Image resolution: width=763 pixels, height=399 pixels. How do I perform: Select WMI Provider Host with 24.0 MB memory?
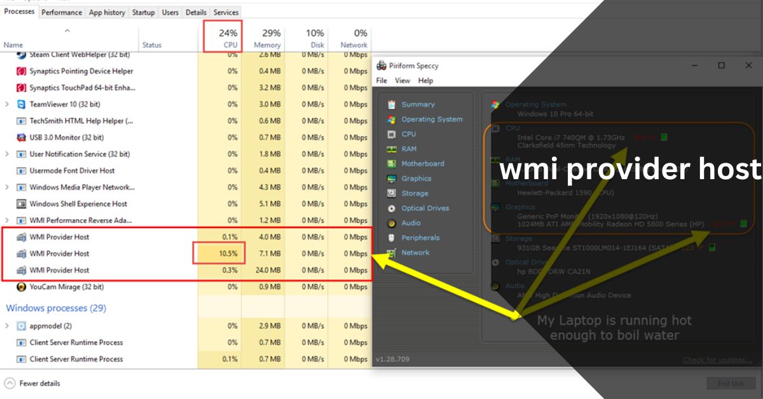point(186,270)
